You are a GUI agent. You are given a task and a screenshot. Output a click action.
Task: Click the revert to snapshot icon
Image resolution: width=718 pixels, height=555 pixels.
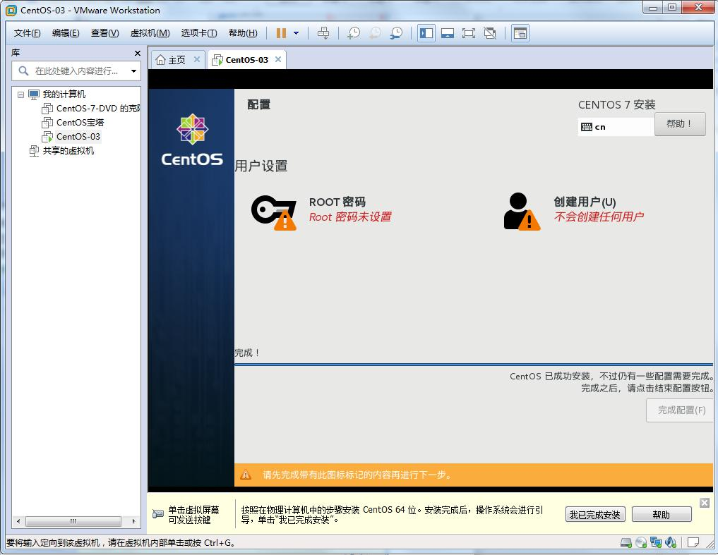click(375, 33)
